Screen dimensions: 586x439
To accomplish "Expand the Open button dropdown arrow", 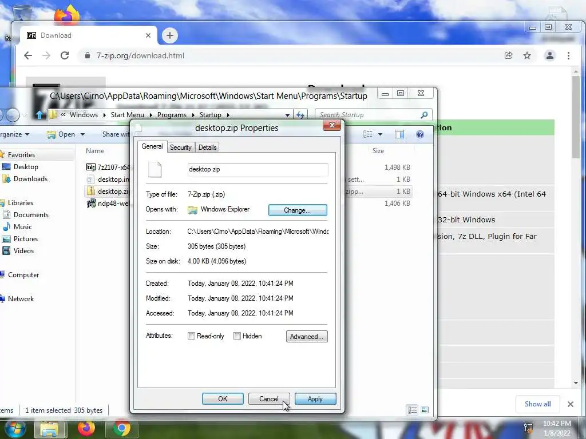I will pyautogui.click(x=82, y=134).
